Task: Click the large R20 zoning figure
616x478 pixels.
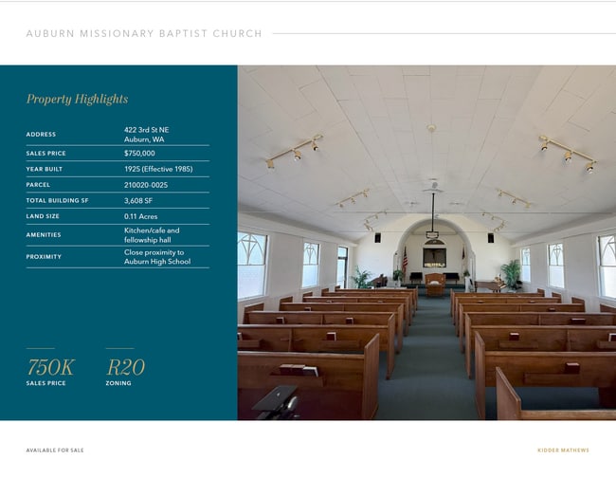Action: 125,367
